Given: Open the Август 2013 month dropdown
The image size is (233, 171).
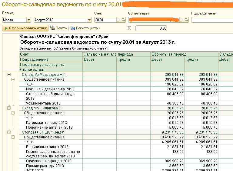Looking at the screenshot, I should (x=89, y=20).
